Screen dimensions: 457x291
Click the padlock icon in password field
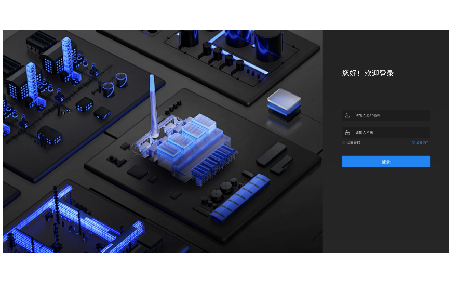click(x=347, y=133)
